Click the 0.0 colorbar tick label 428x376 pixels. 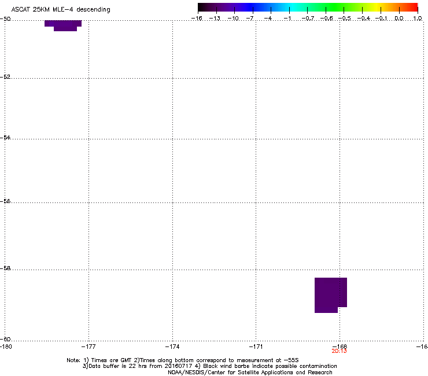pos(399,19)
